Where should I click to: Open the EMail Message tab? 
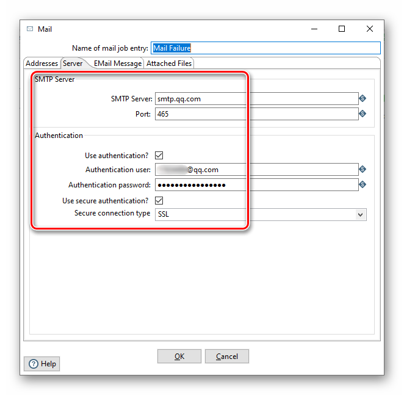(118, 63)
